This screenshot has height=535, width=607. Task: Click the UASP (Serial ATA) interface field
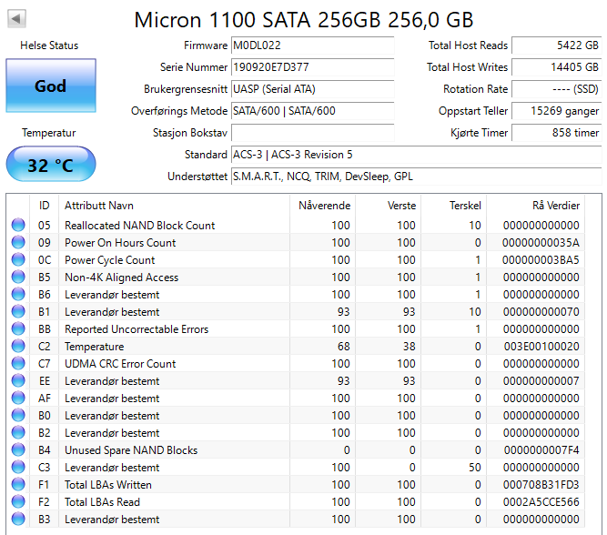(x=312, y=89)
